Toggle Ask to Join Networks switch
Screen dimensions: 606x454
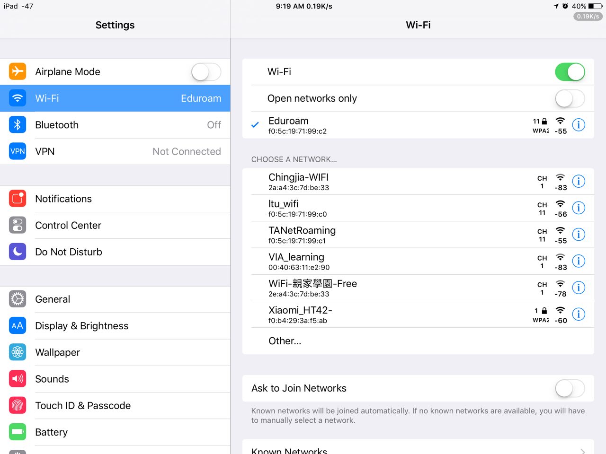(570, 388)
